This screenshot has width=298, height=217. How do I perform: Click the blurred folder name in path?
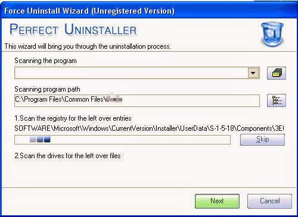(114, 98)
